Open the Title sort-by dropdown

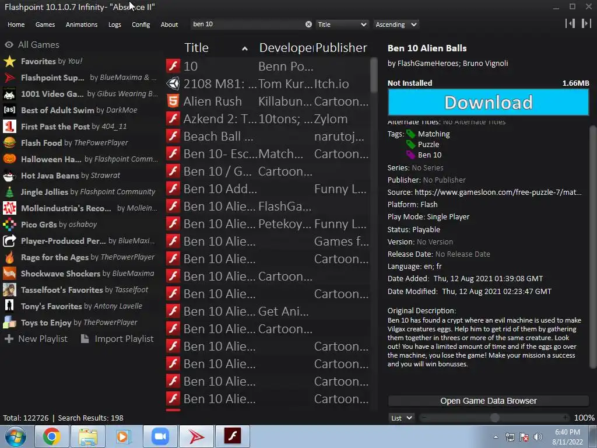[342, 24]
